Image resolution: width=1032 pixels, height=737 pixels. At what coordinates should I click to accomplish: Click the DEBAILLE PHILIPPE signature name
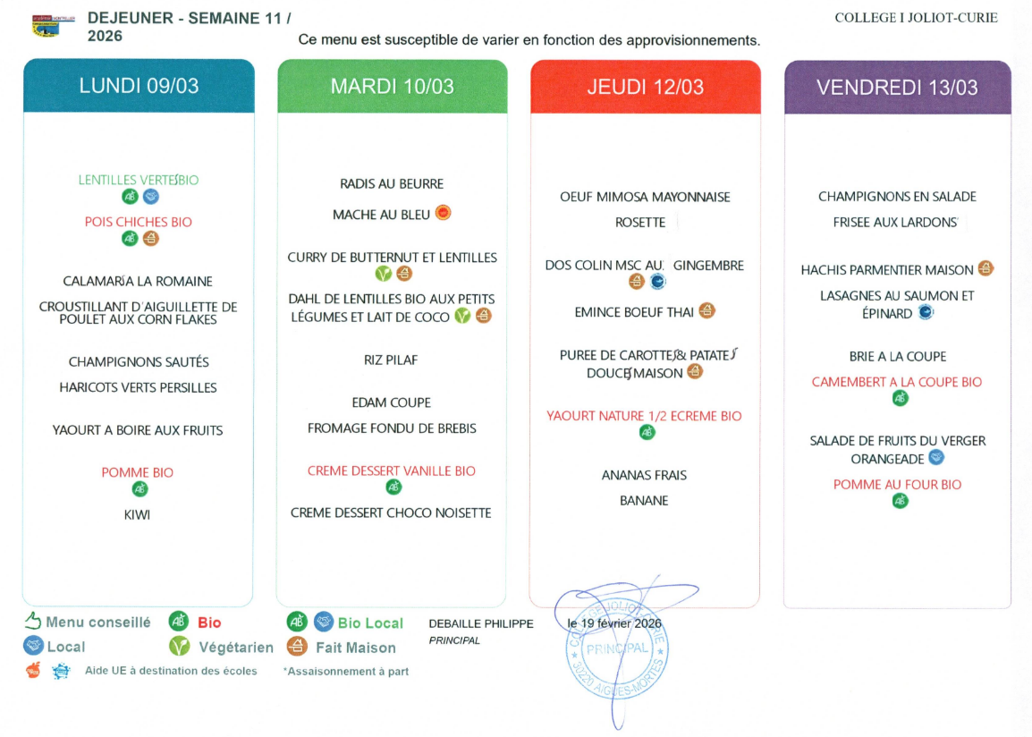[480, 623]
